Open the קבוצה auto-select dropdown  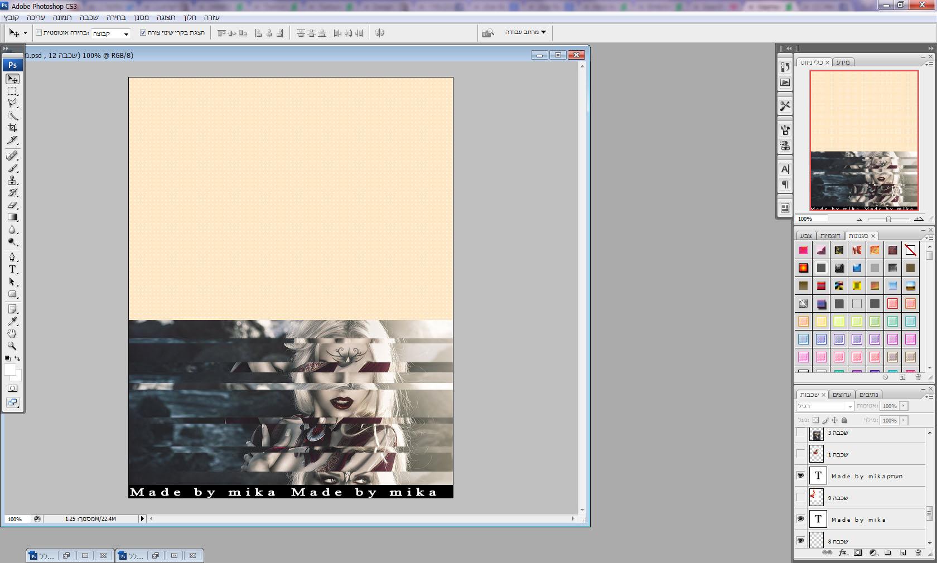111,33
